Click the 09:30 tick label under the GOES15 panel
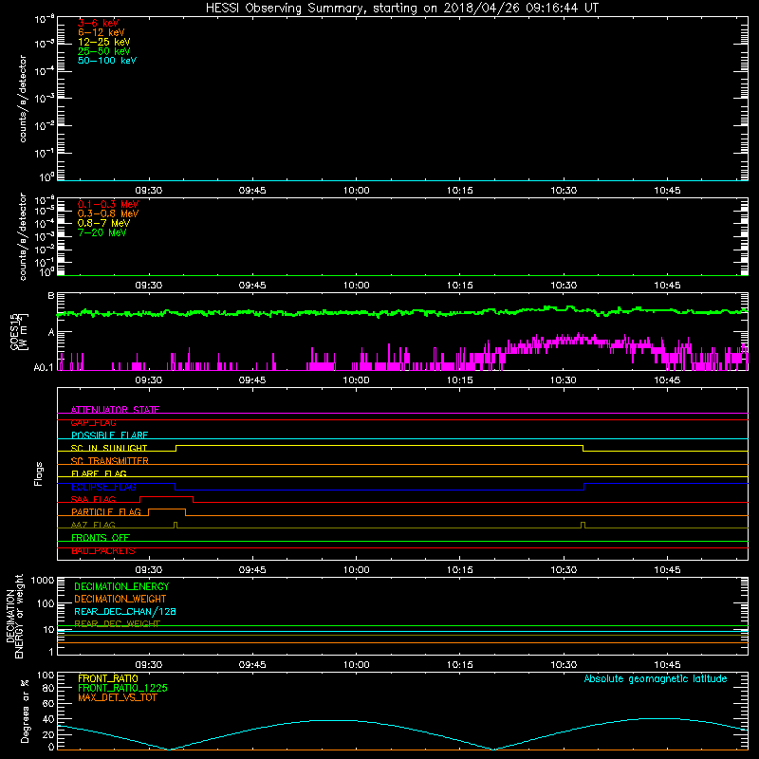Viewport: 759px width, 759px height. pyautogui.click(x=149, y=380)
